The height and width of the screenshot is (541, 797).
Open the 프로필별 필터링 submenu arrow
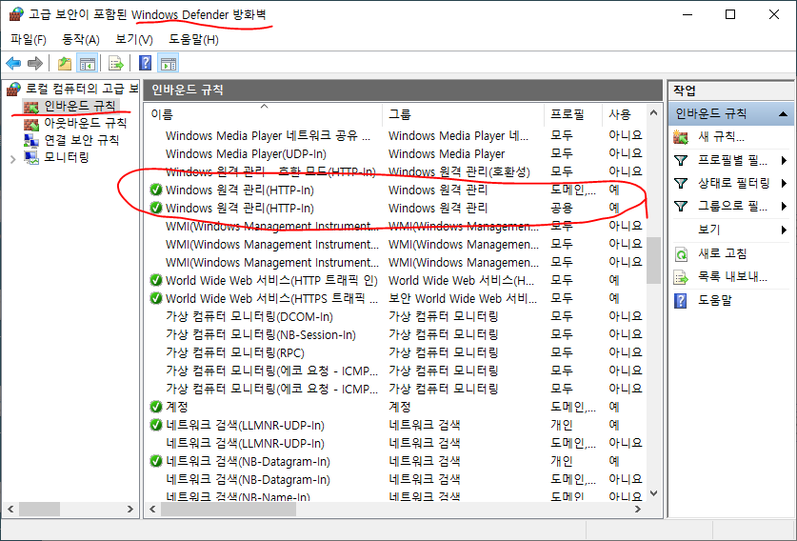coord(784,161)
